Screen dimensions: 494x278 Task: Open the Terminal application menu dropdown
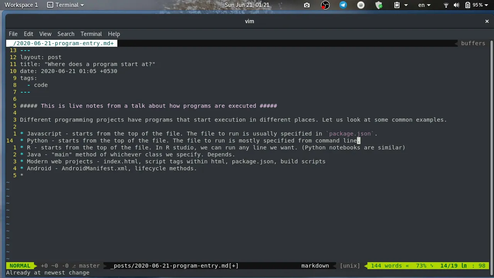point(65,5)
